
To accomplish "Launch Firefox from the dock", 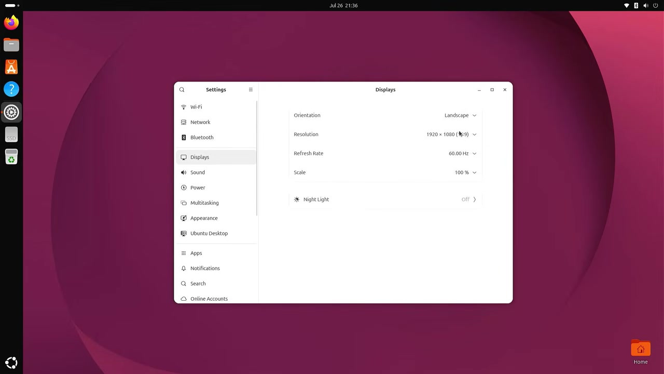I will [11, 22].
